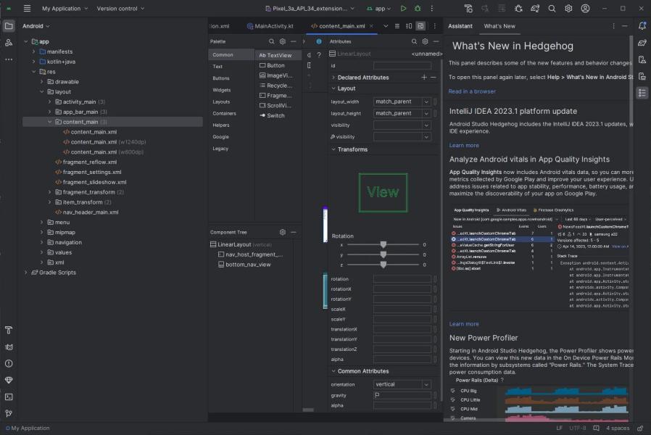Viewport: 651px width, 435px height.
Task: Switch to the MainActivity.kt tab
Action: (270, 25)
